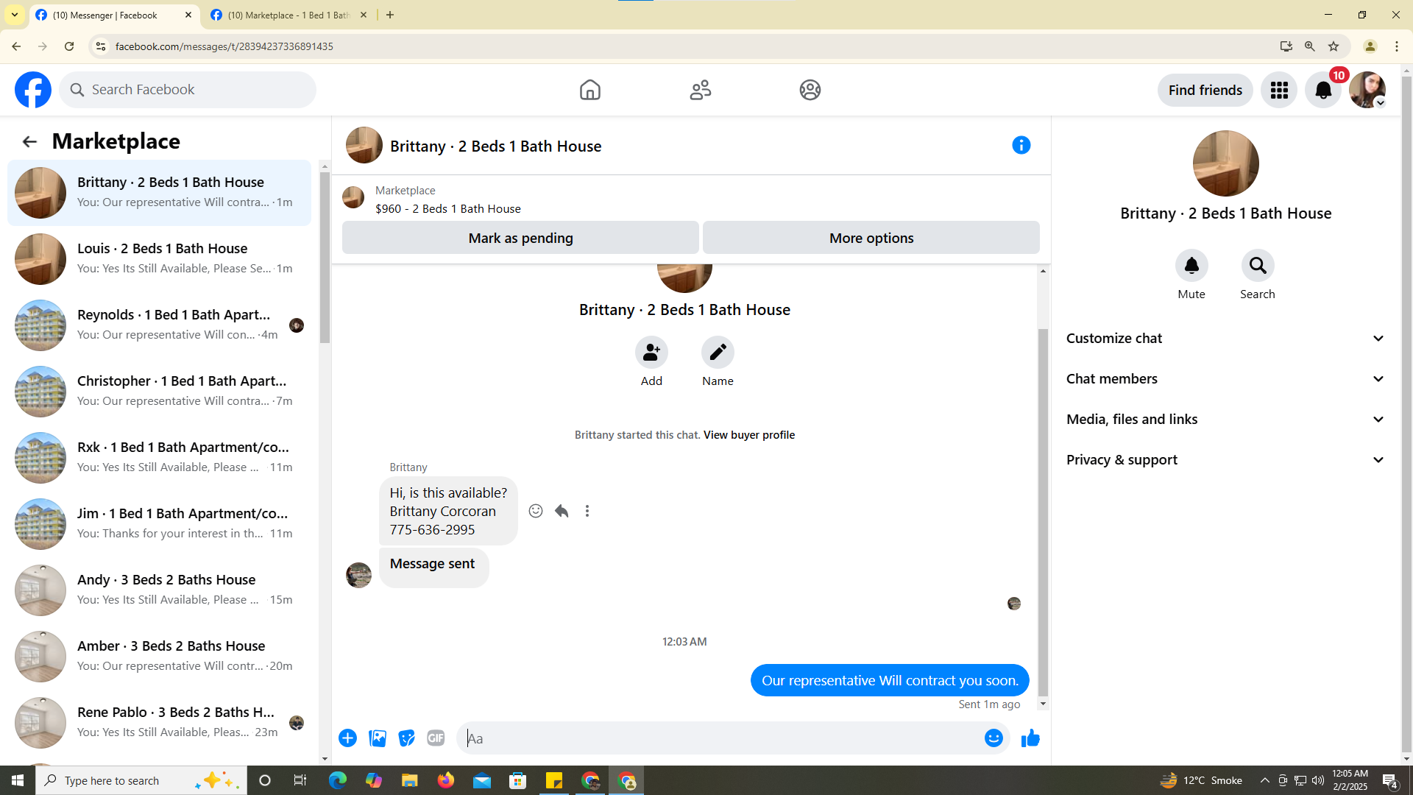React to Brittany's message with emoji icon
Screen dimensions: 1413x795
point(536,511)
